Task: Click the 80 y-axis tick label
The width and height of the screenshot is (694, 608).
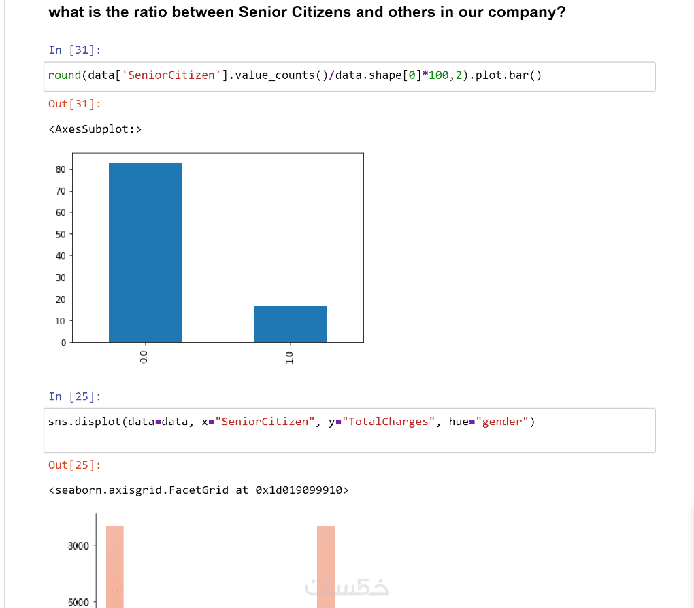Action: pyautogui.click(x=61, y=169)
